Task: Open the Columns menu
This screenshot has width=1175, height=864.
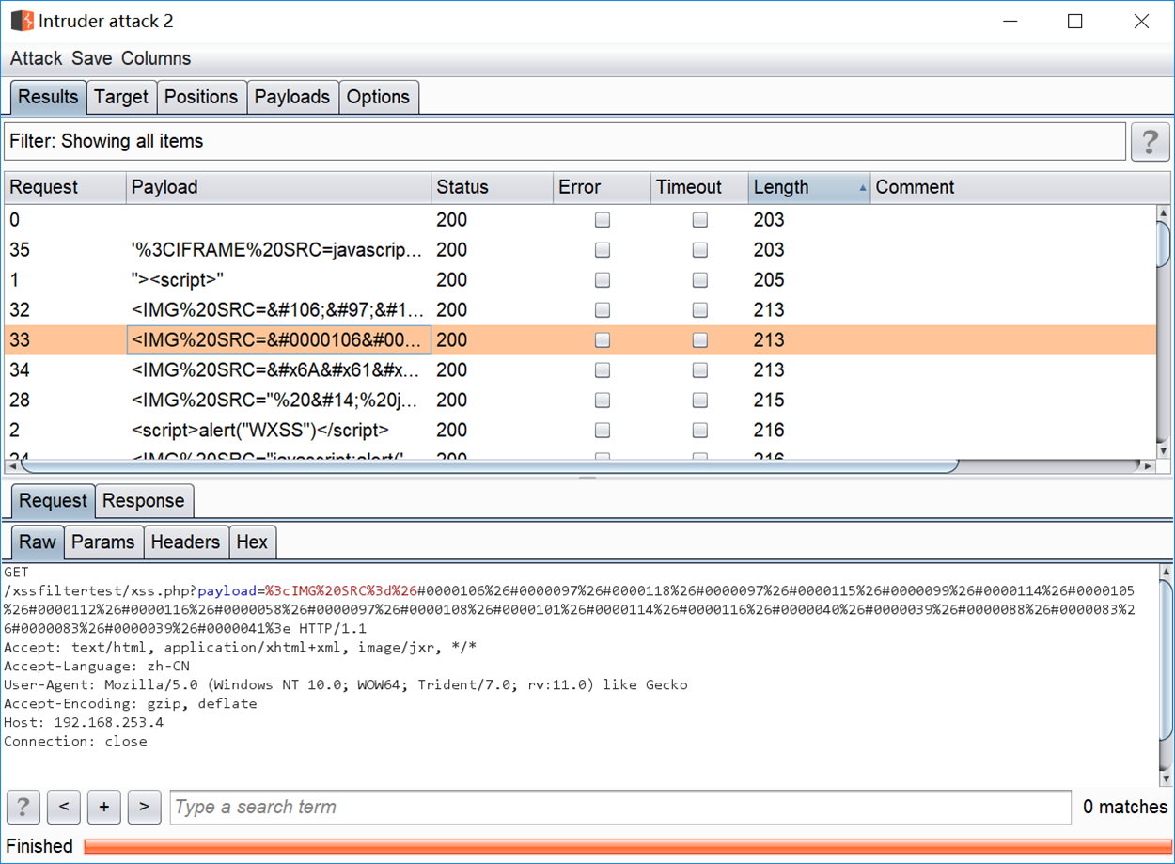Action: pos(156,58)
